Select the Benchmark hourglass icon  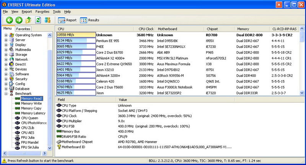(12, 94)
